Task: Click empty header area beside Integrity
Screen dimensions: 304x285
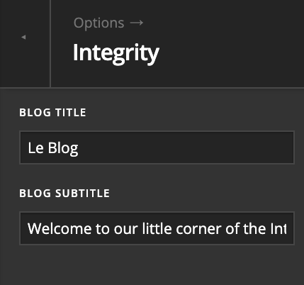Action: pos(232,53)
